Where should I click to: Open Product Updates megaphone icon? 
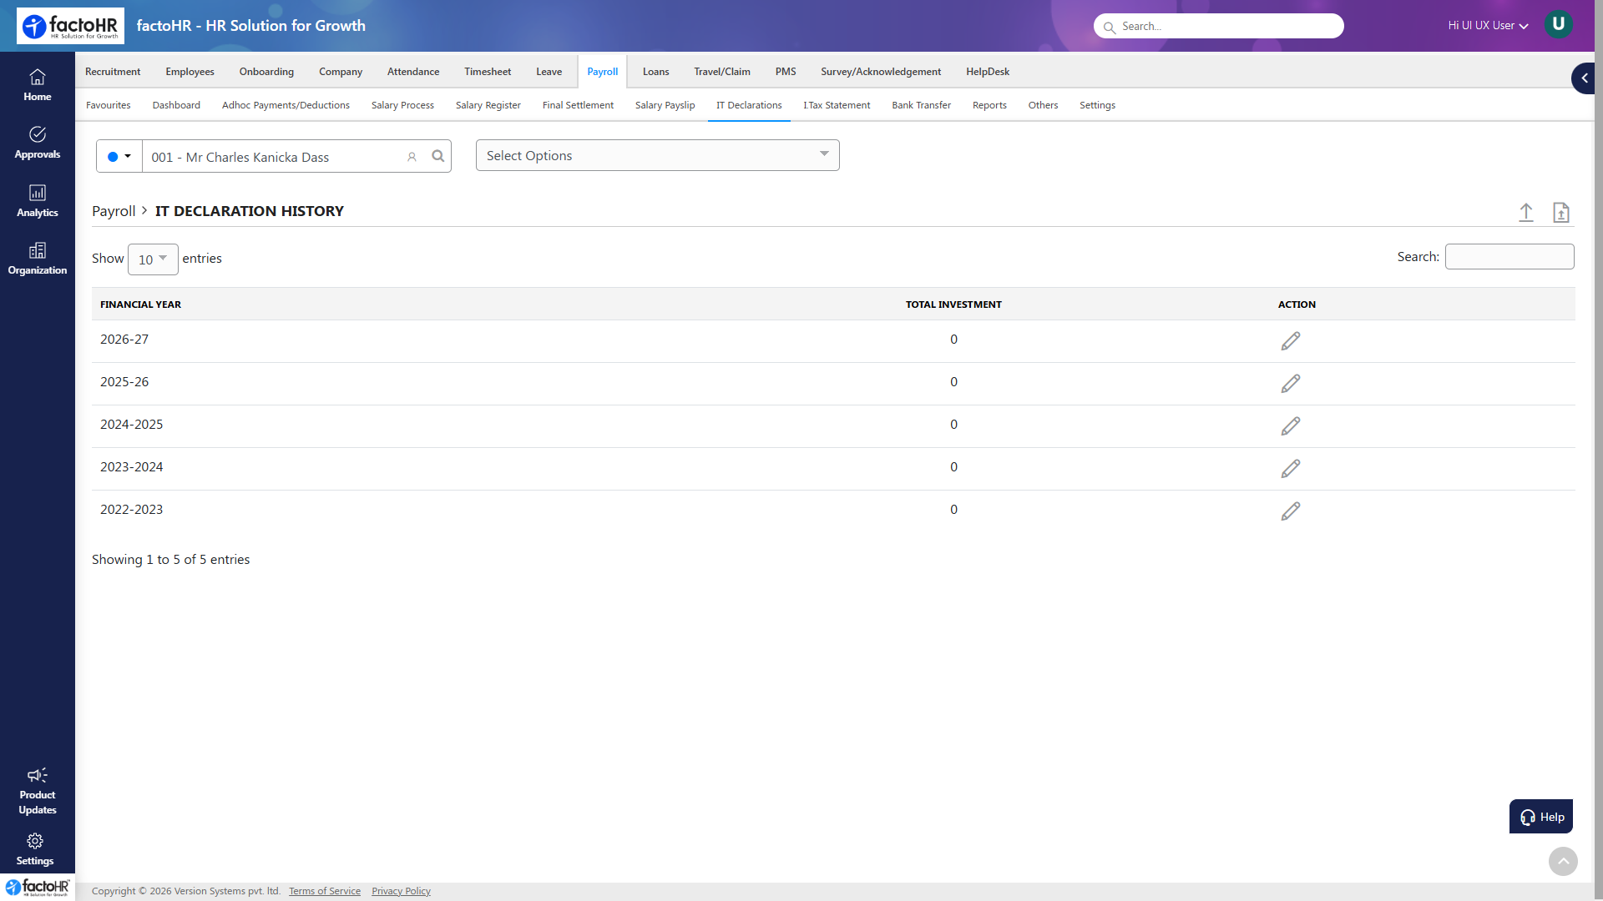(38, 775)
